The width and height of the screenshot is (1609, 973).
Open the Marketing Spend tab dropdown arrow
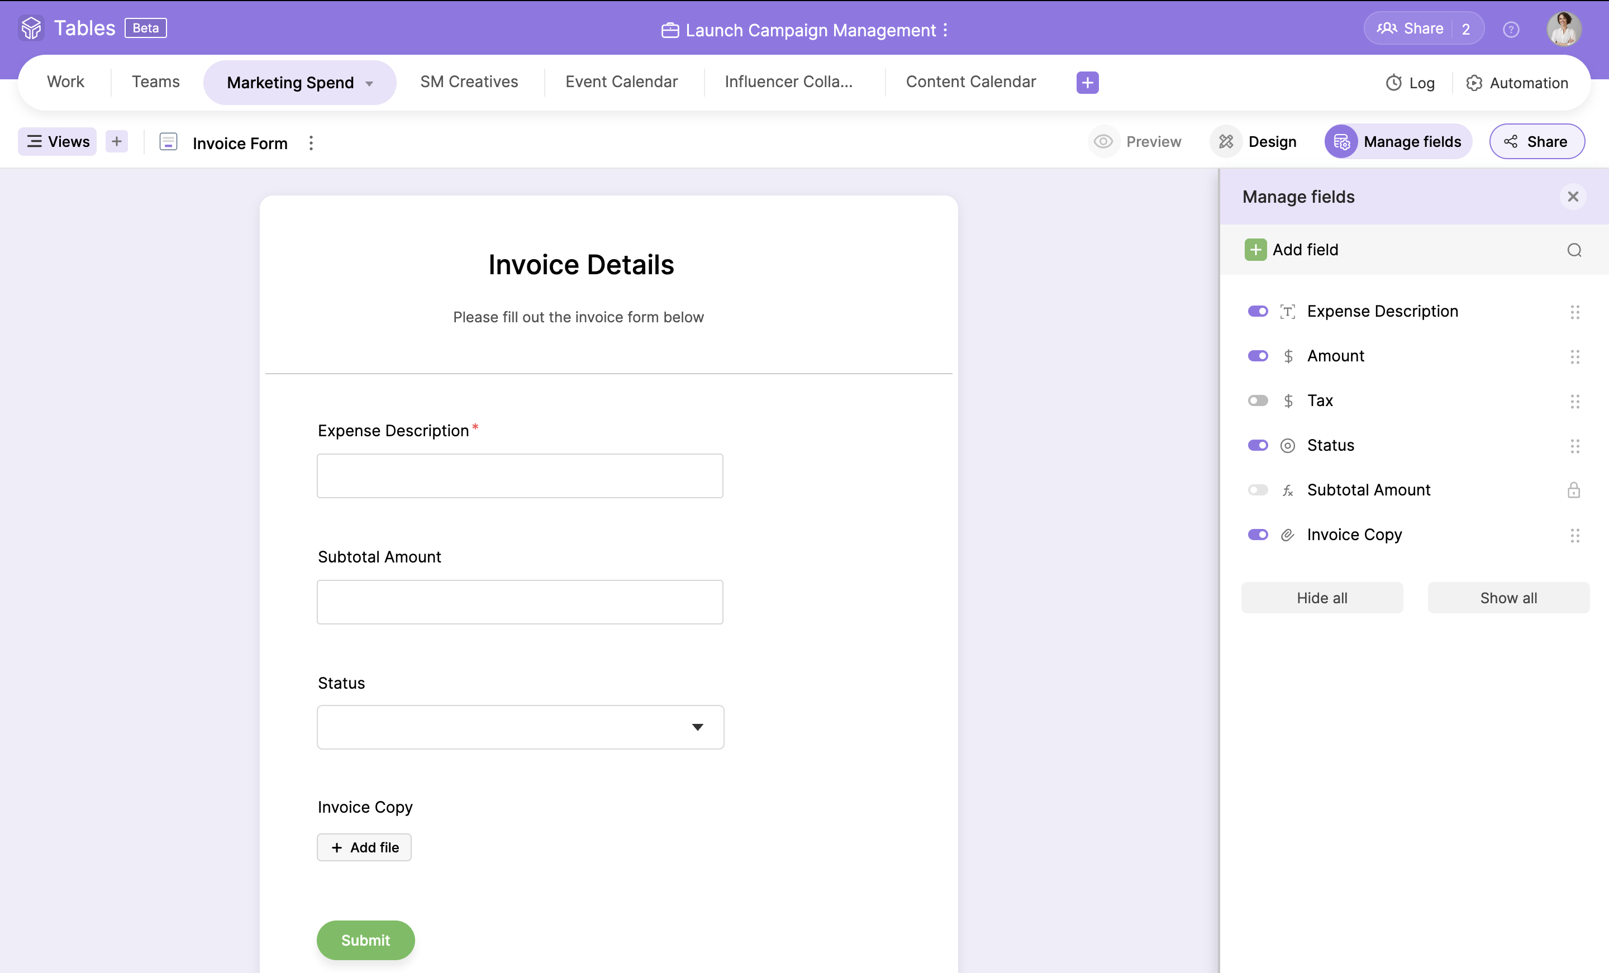pyautogui.click(x=370, y=84)
